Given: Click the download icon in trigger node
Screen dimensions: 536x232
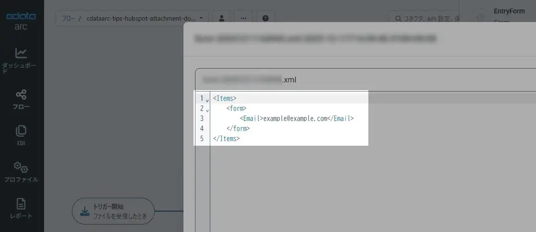Looking at the screenshot, I should point(84,211).
